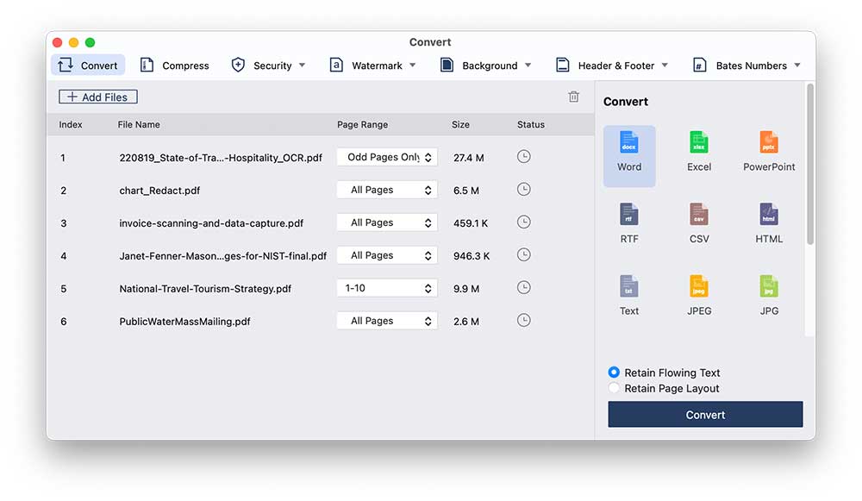The height and width of the screenshot is (501, 862).
Task: Choose the Excel xlsx format icon
Action: tap(699, 144)
